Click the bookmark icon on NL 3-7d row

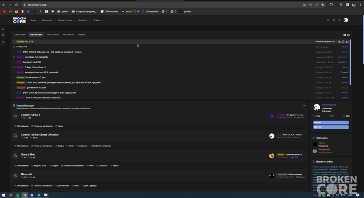click(343, 42)
